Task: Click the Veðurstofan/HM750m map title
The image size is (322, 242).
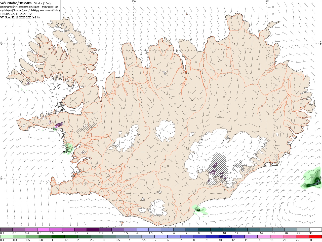Action: [16, 3]
